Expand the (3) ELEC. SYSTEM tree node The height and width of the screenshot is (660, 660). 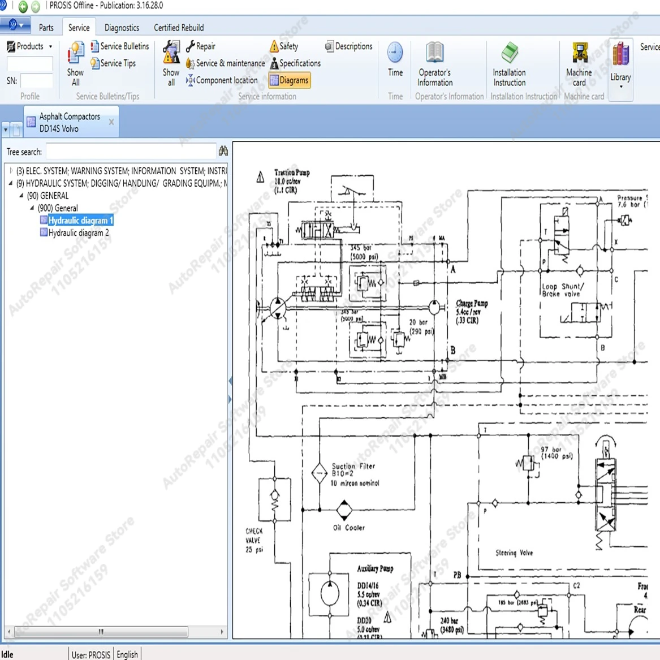click(x=11, y=170)
